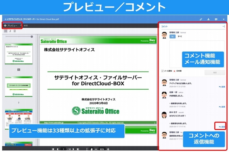Click the コメント panel heading
Image resolution: width=229 pixels, height=152 pixels.
point(164,26)
